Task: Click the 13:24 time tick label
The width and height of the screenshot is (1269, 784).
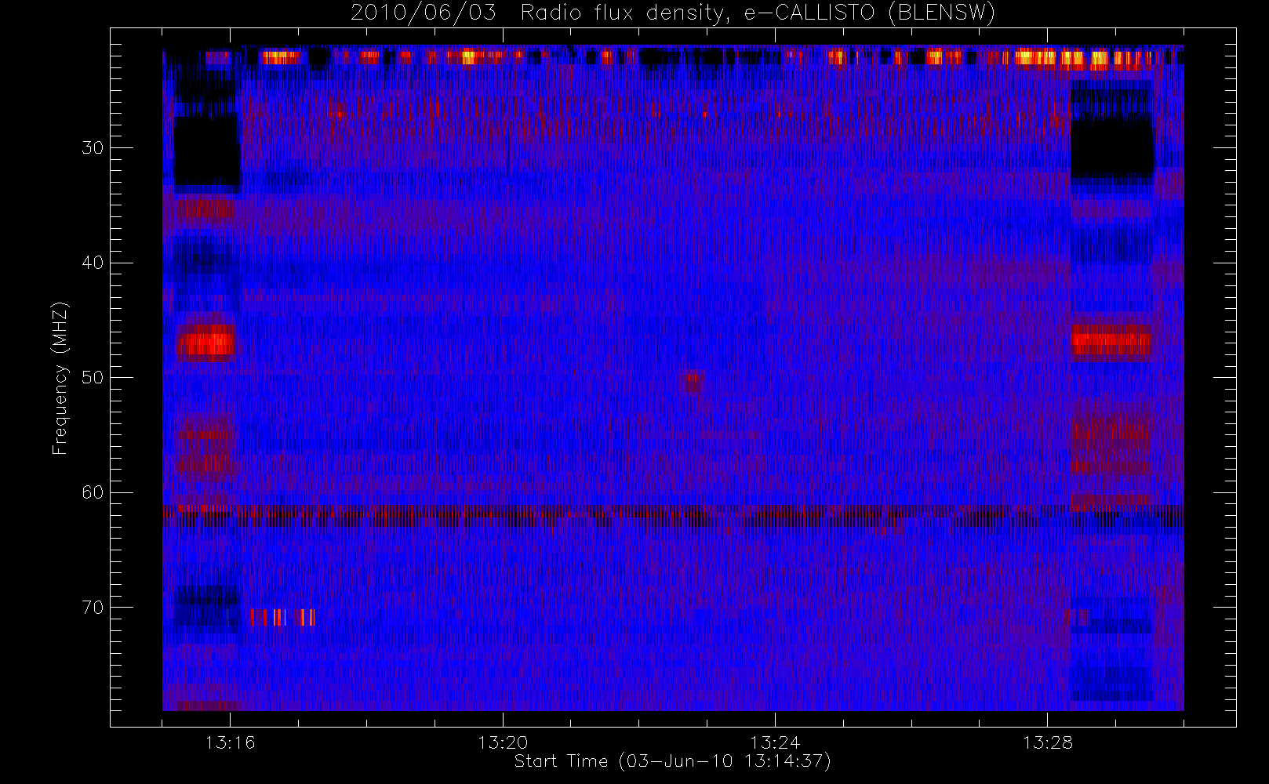Action: tap(775, 742)
